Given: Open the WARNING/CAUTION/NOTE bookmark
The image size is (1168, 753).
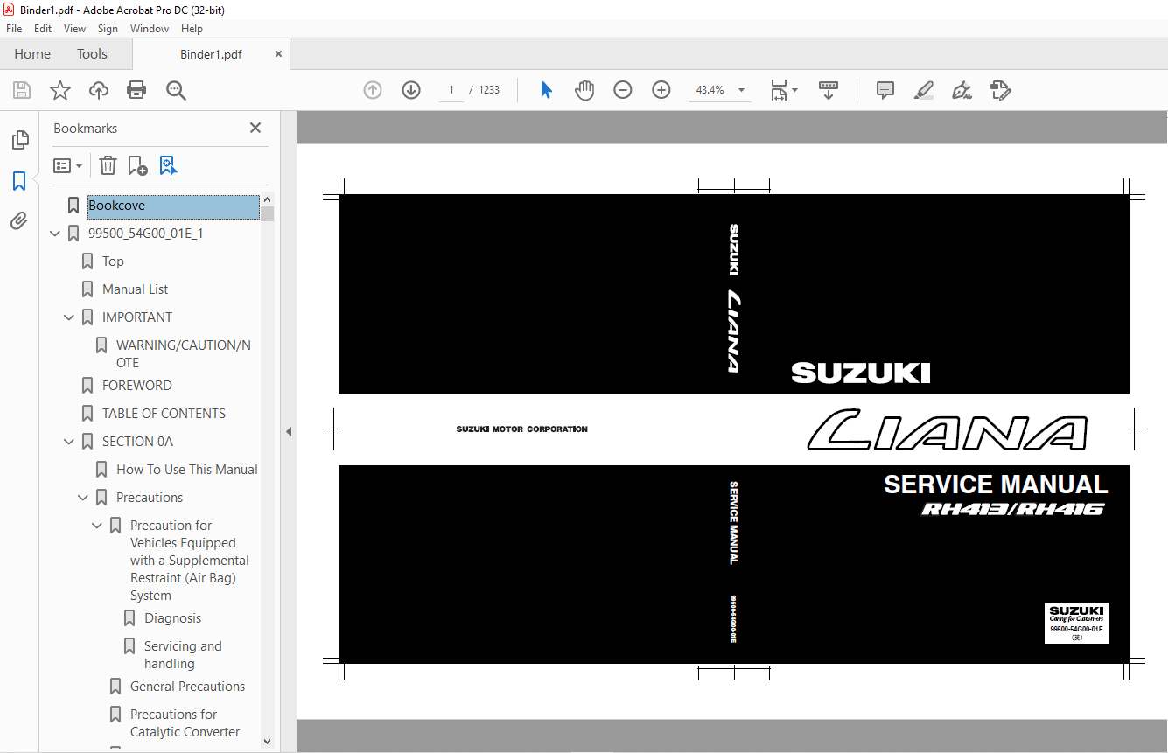Looking at the screenshot, I should [x=184, y=354].
